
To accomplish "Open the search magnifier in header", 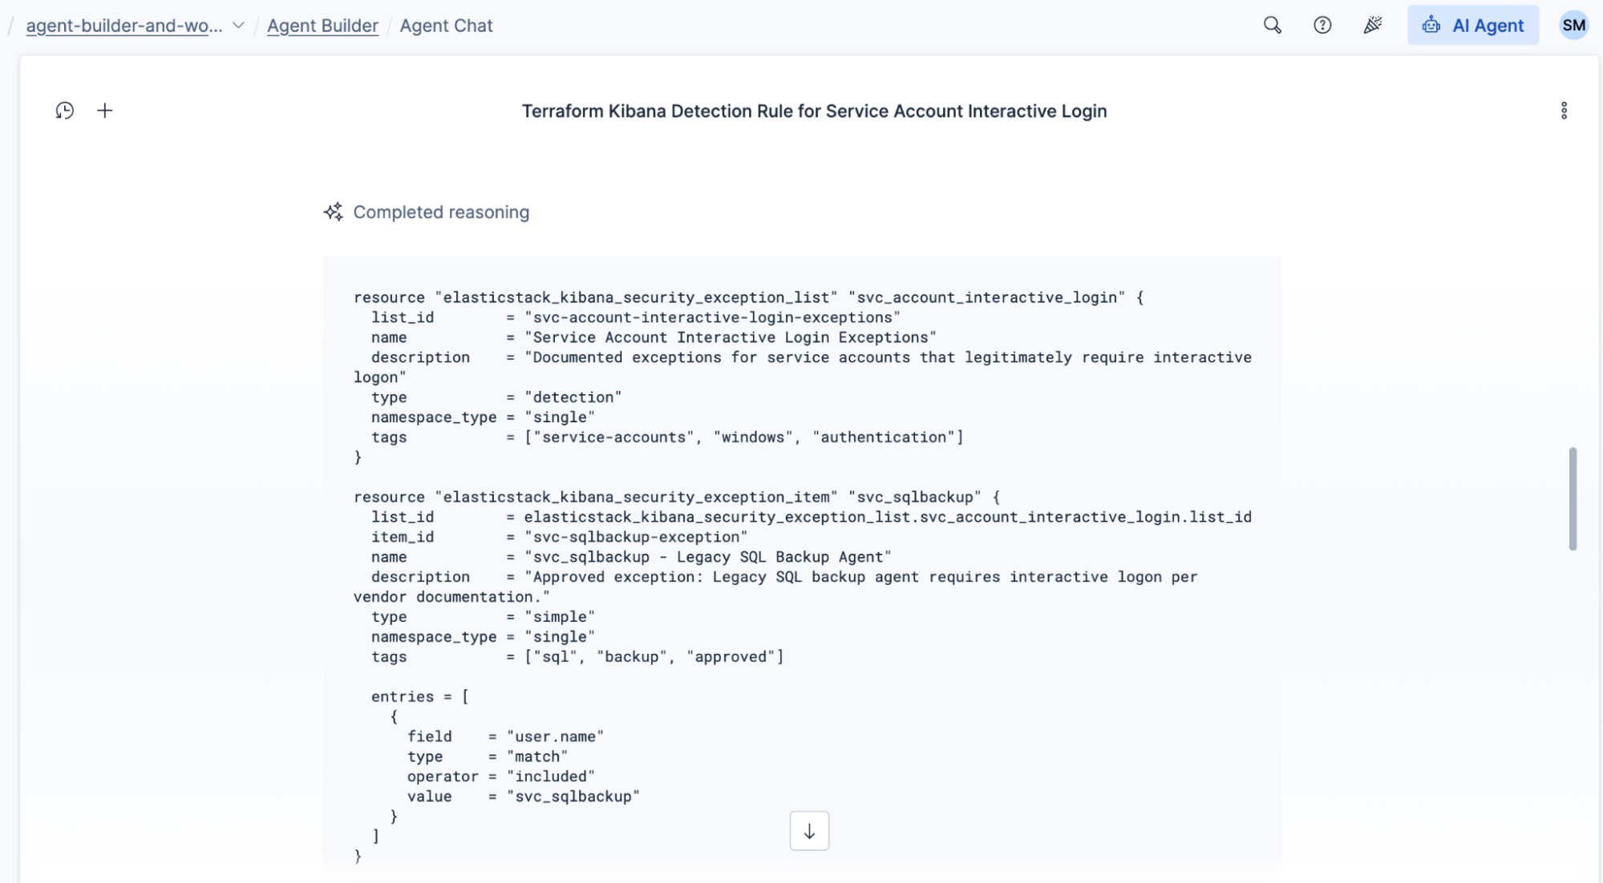I will coord(1272,25).
